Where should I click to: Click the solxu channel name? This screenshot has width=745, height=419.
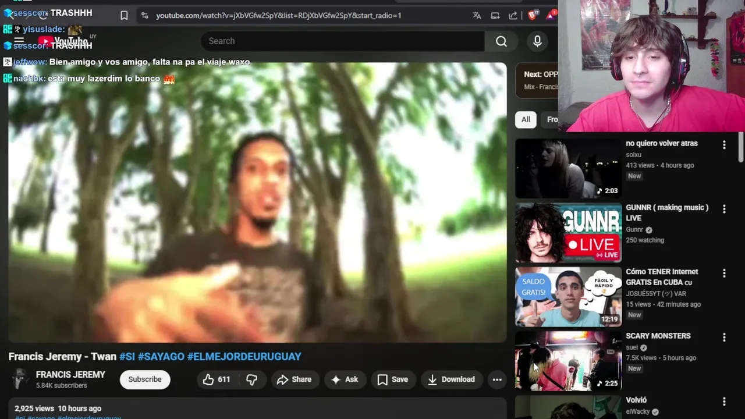[x=633, y=155]
